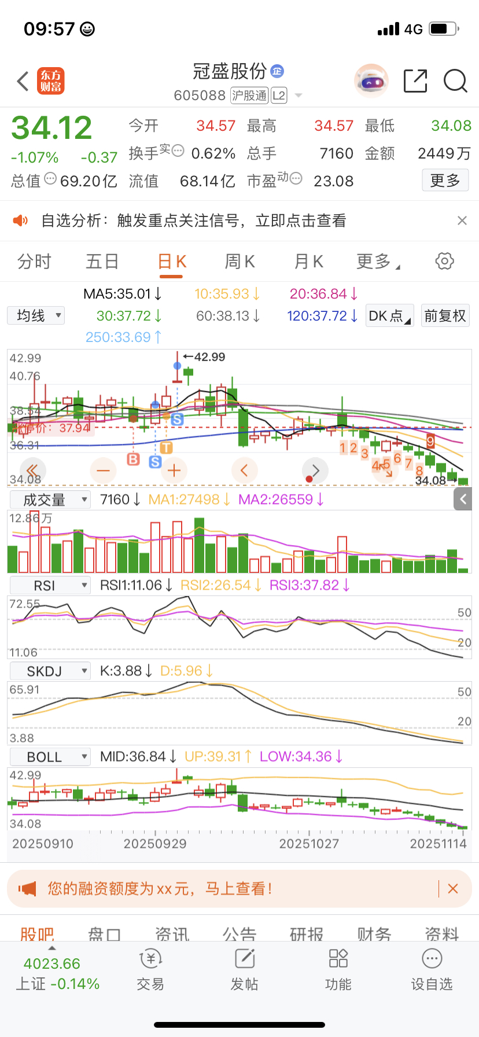
Task: Tap the MID:36.84 BOLL reading
Action: click(138, 756)
